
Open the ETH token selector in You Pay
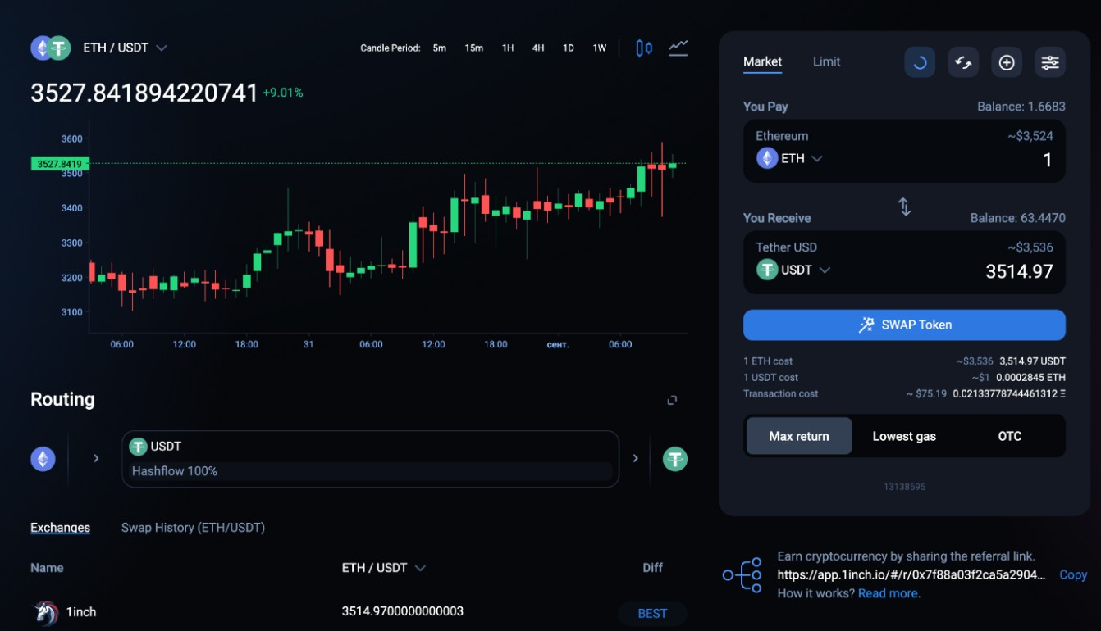coord(790,158)
